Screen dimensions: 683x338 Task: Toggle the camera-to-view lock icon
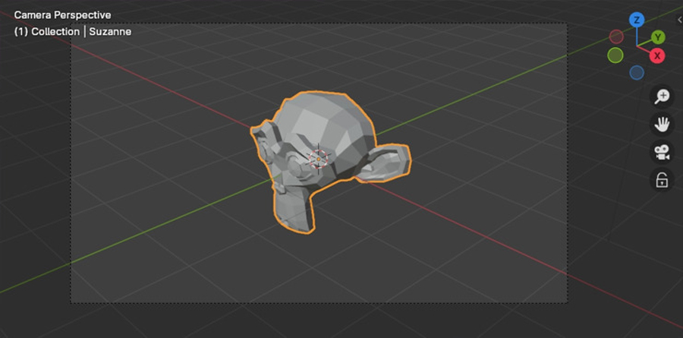coord(663,180)
